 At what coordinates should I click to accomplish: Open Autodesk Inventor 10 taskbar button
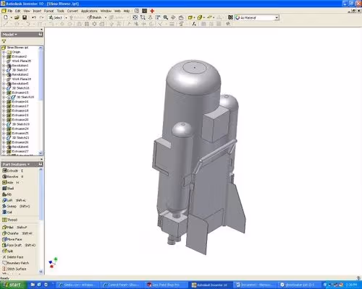pos(211,285)
